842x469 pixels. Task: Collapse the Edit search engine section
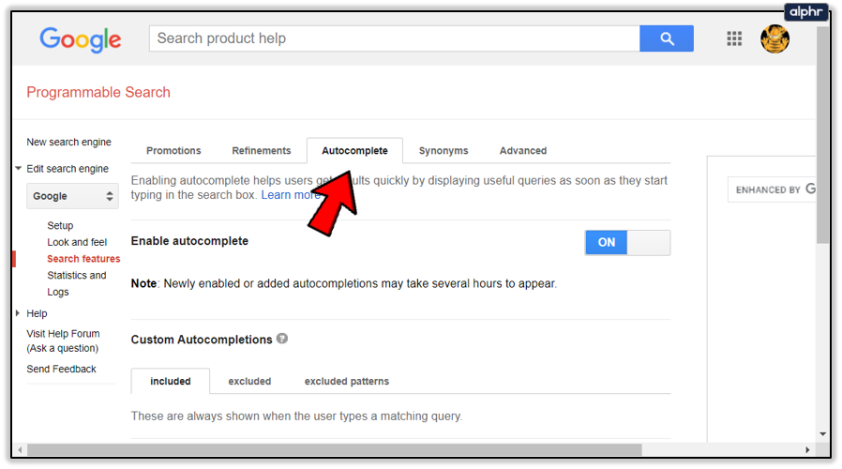[x=18, y=169]
